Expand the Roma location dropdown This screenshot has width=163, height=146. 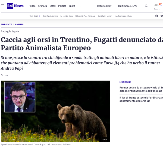157,9
